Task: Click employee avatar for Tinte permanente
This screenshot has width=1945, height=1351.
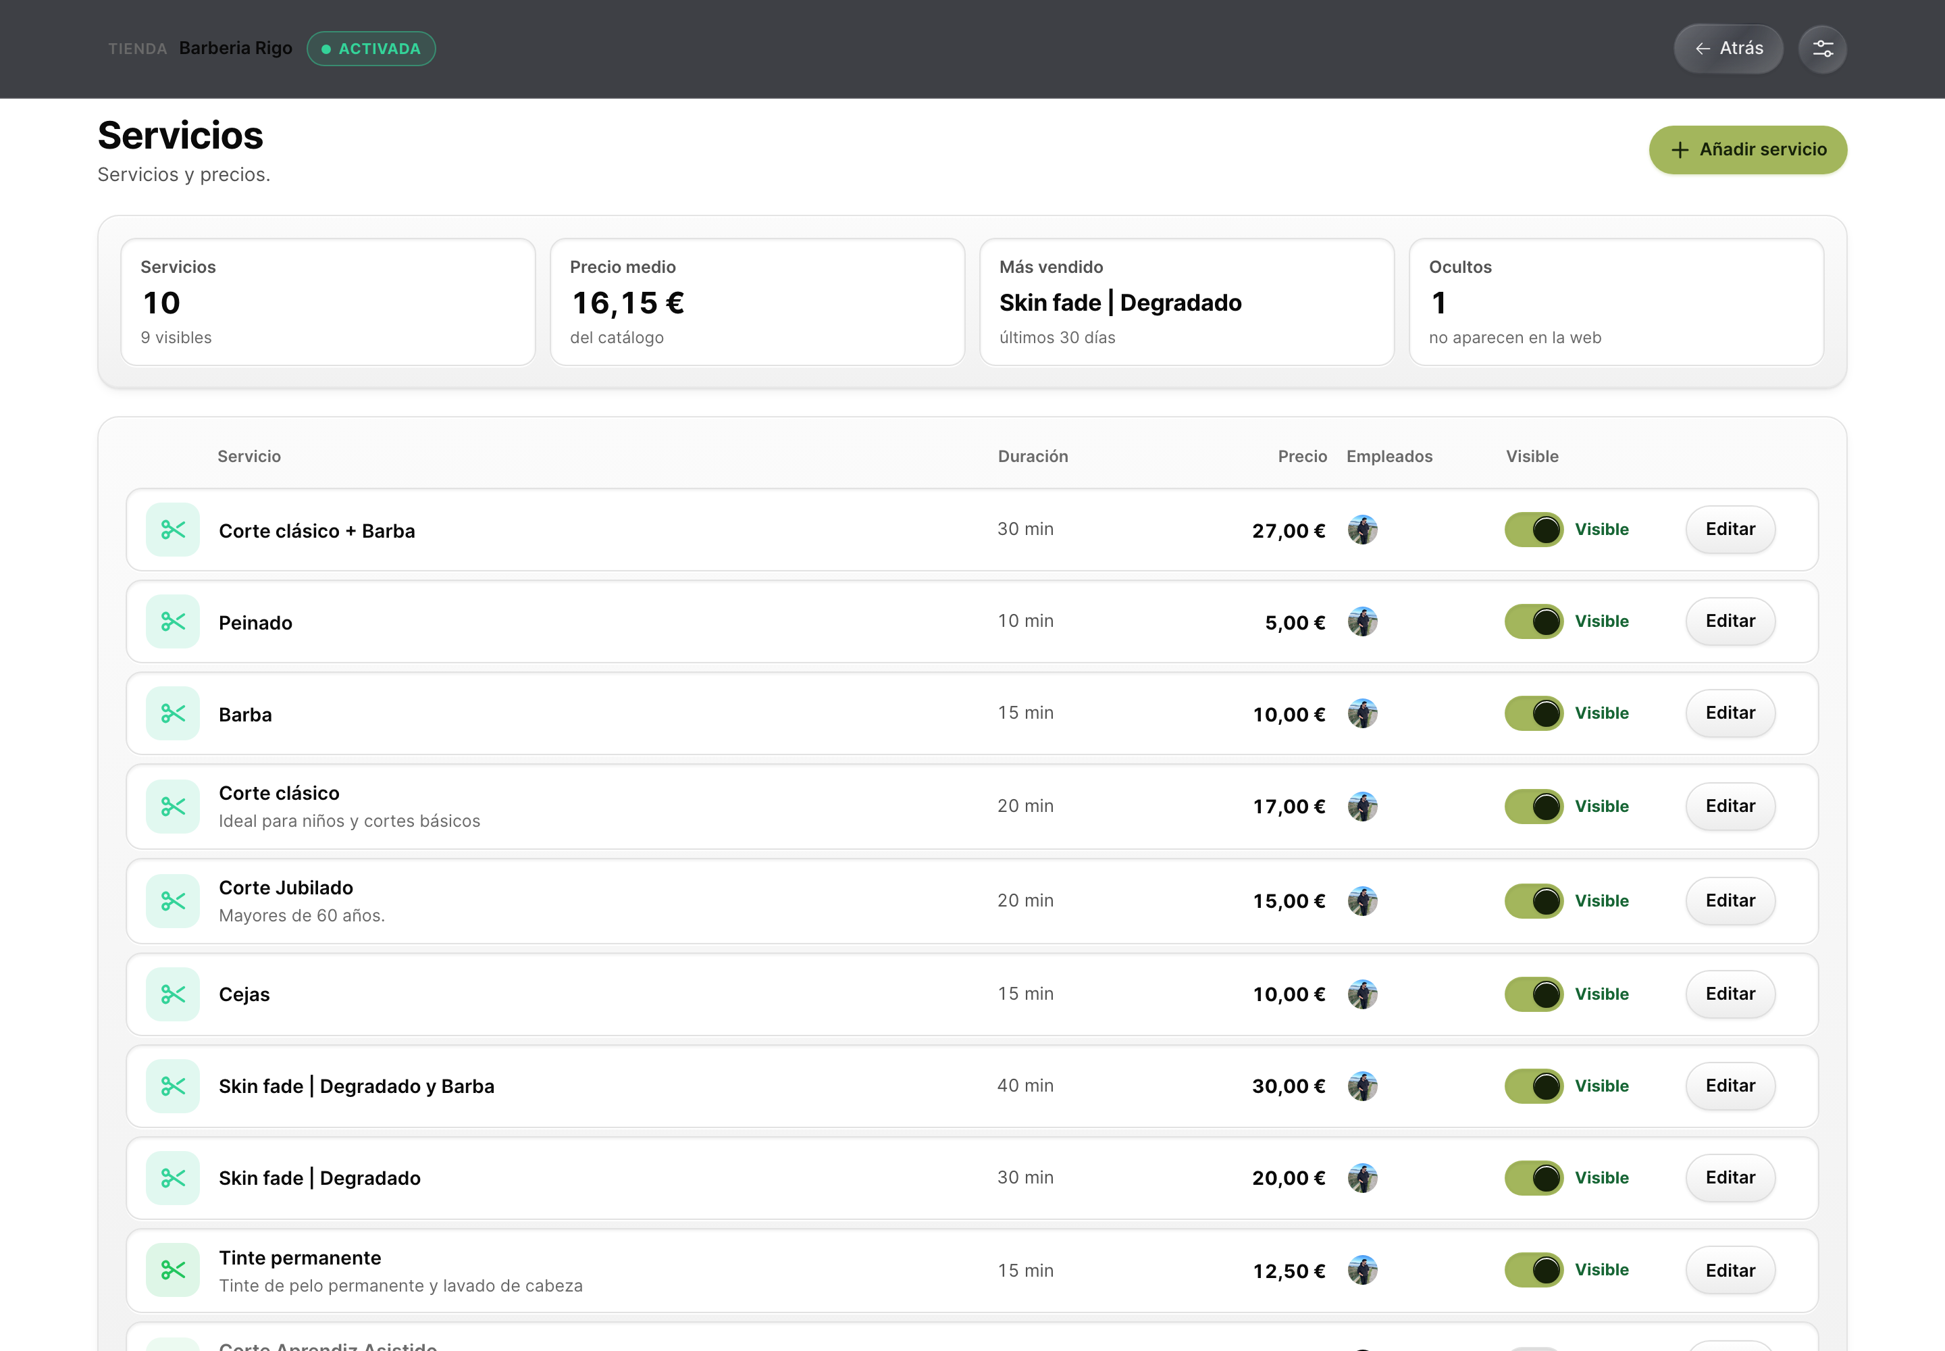Action: [1362, 1270]
